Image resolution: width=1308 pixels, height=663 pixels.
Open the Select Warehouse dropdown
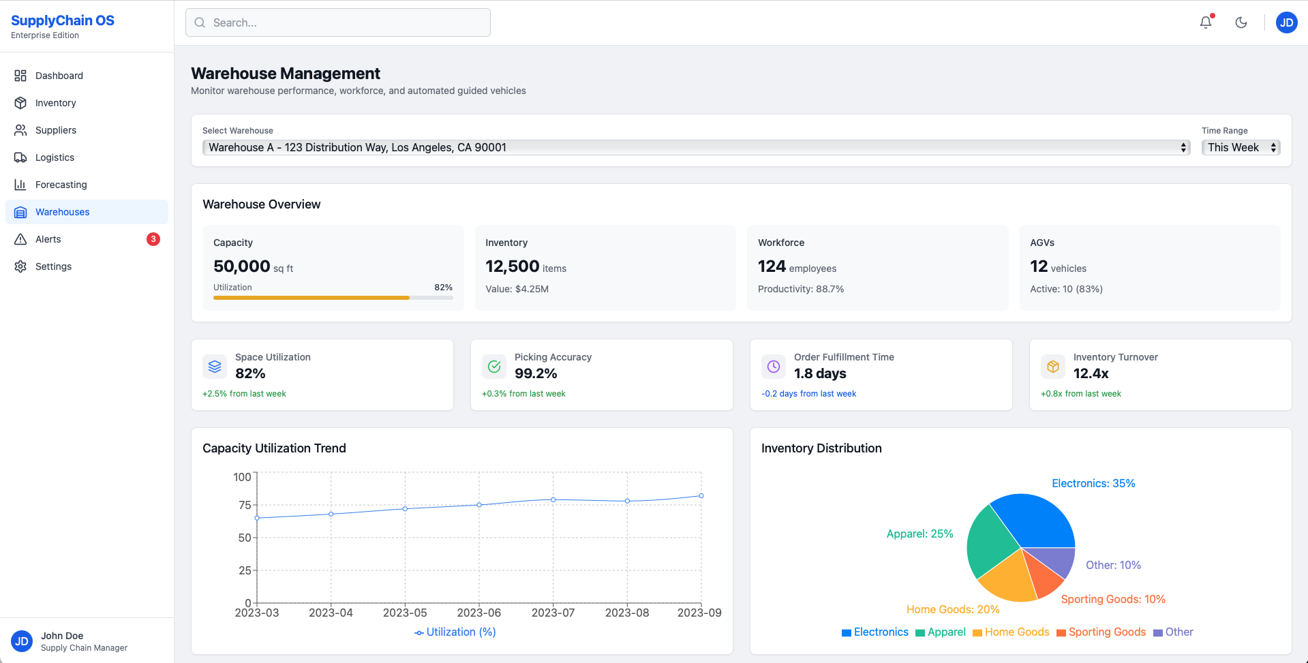pos(696,148)
